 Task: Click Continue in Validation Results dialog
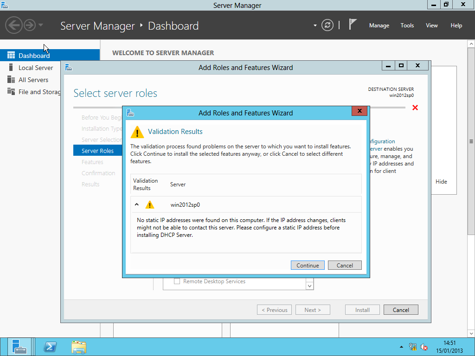(308, 265)
